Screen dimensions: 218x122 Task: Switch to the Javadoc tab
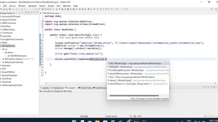pos(45,88)
